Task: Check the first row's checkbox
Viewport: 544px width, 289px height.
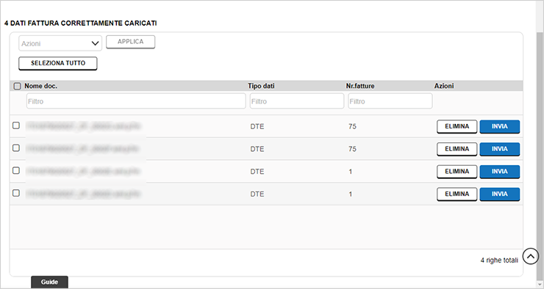Action: point(16,125)
